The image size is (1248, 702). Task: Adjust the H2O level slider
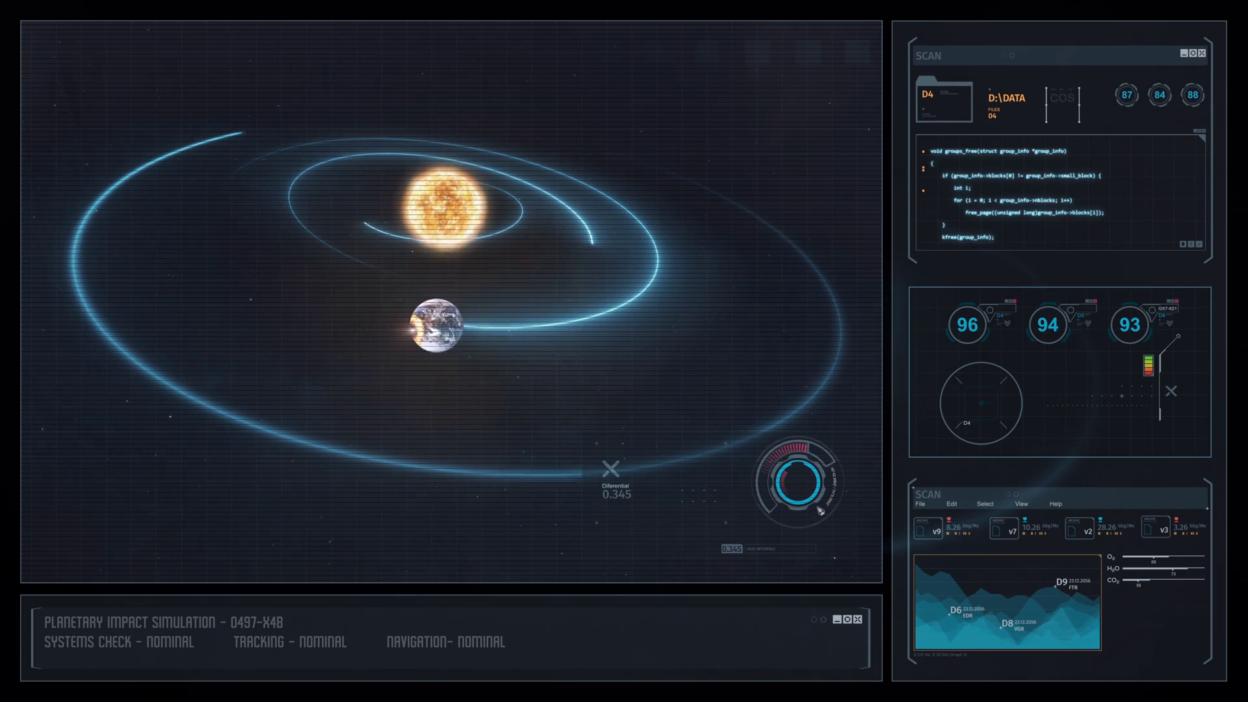point(1173,569)
